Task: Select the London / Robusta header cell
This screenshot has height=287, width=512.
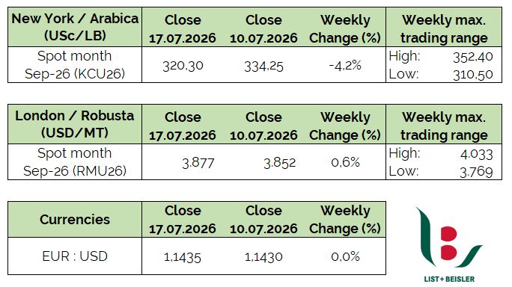Action: [75, 124]
